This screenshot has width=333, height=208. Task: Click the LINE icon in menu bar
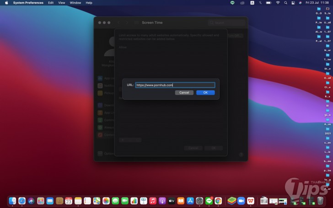232,3
